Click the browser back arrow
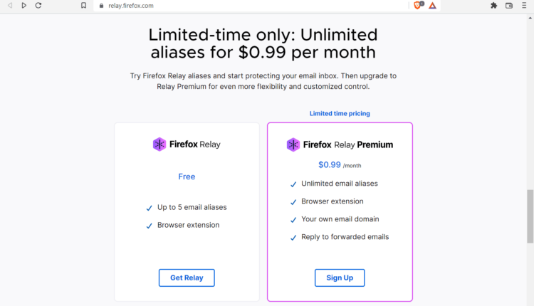534x306 pixels. (10, 6)
